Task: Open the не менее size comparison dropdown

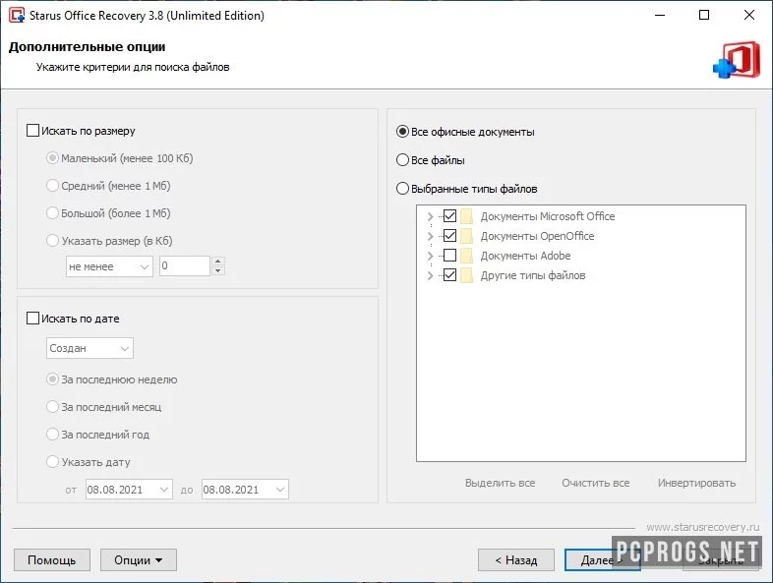Action: pyautogui.click(x=109, y=266)
